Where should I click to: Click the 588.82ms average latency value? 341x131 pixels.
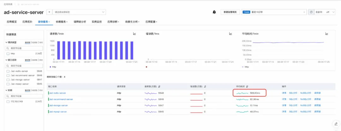[x=255, y=93]
